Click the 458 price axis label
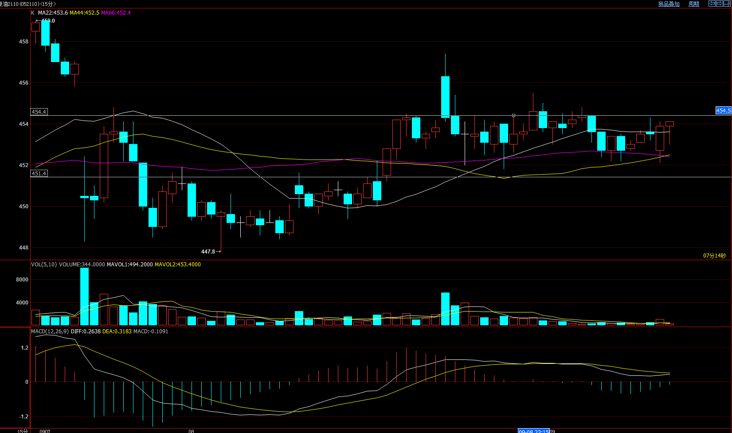732x433 pixels. click(23, 42)
